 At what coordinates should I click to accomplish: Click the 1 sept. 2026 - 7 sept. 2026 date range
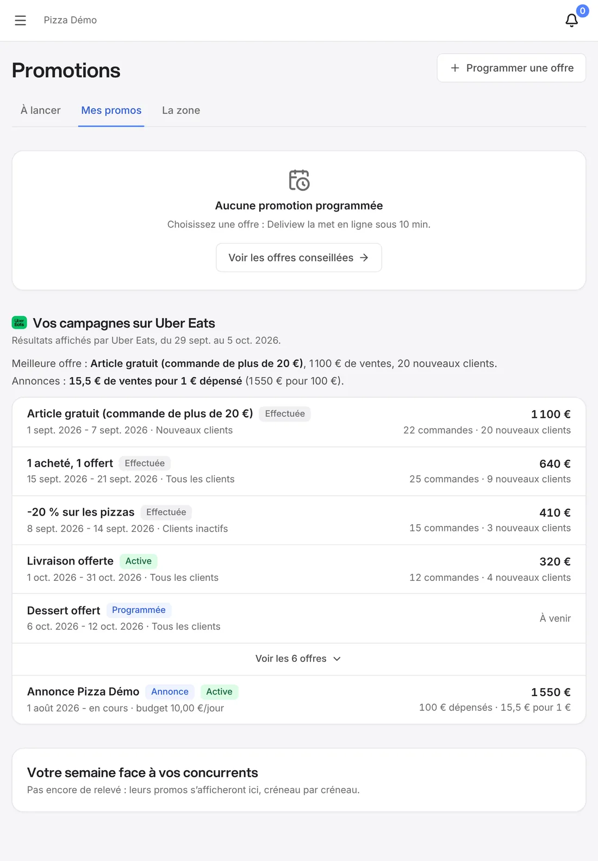pyautogui.click(x=88, y=430)
